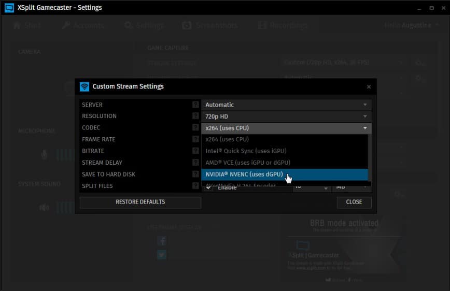The height and width of the screenshot is (291, 450).
Task: Open the 720p HD resolution dropdown
Action: 286,117
